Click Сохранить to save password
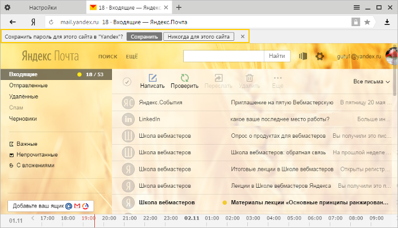 point(144,37)
